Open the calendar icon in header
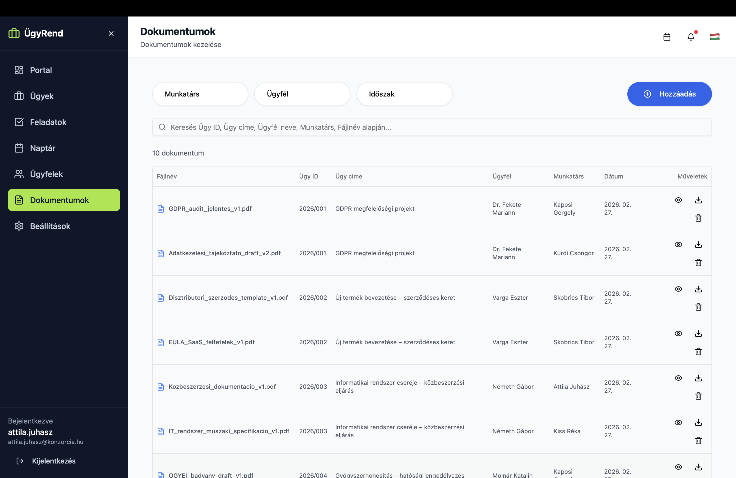This screenshot has width=736, height=478. (x=667, y=37)
